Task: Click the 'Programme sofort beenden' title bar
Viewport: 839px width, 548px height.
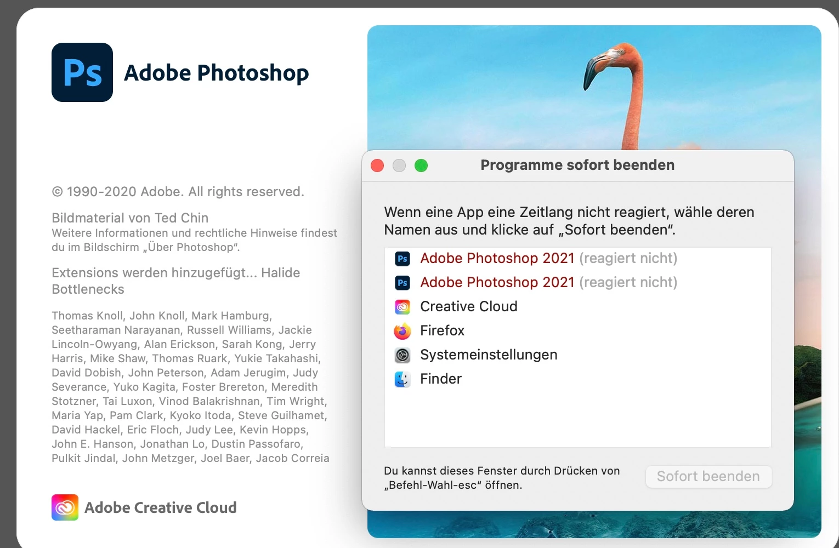Action: 578,165
